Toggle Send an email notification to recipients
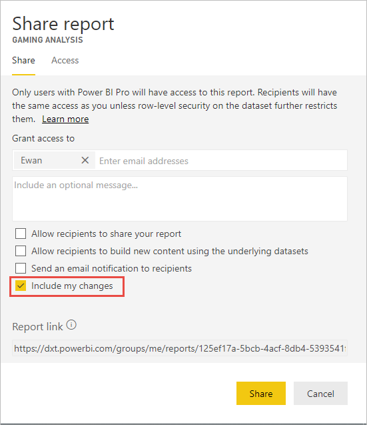Image resolution: width=367 pixels, height=425 pixels. pos(21,268)
